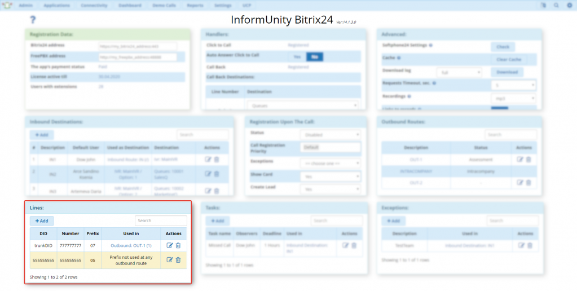Click the language icon in top bar
577x291 pixels.
(544, 5)
